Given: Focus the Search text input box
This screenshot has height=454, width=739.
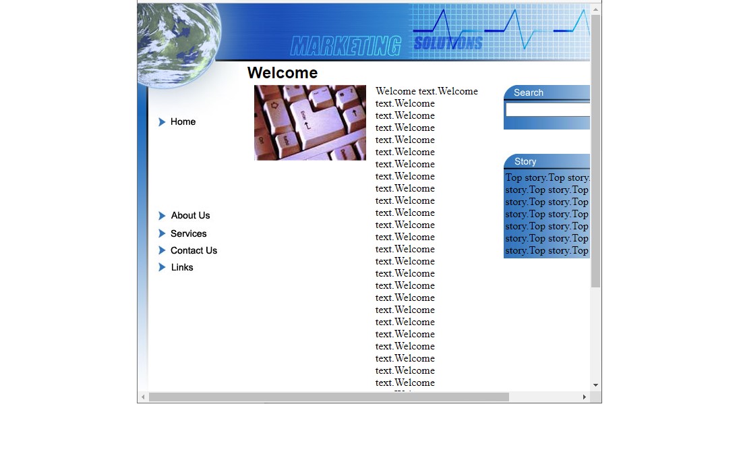Looking at the screenshot, I should click(548, 109).
